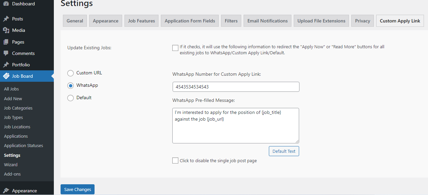This screenshot has width=428, height=195.
Task: Open the Privacy settings tab
Action: (362, 20)
